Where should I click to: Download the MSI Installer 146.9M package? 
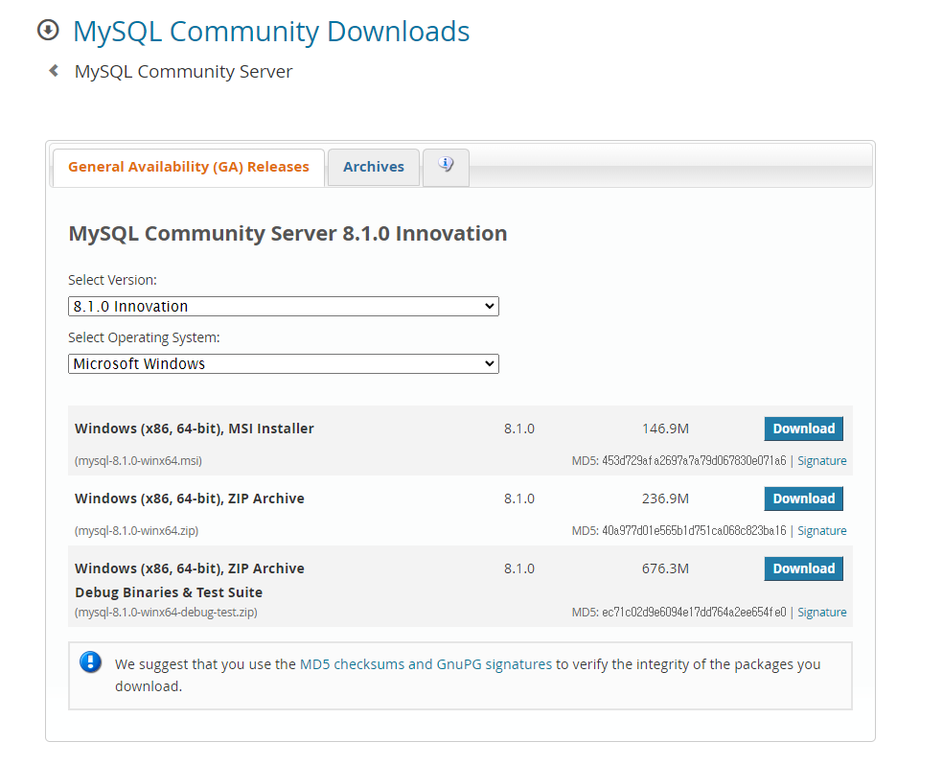tap(803, 429)
